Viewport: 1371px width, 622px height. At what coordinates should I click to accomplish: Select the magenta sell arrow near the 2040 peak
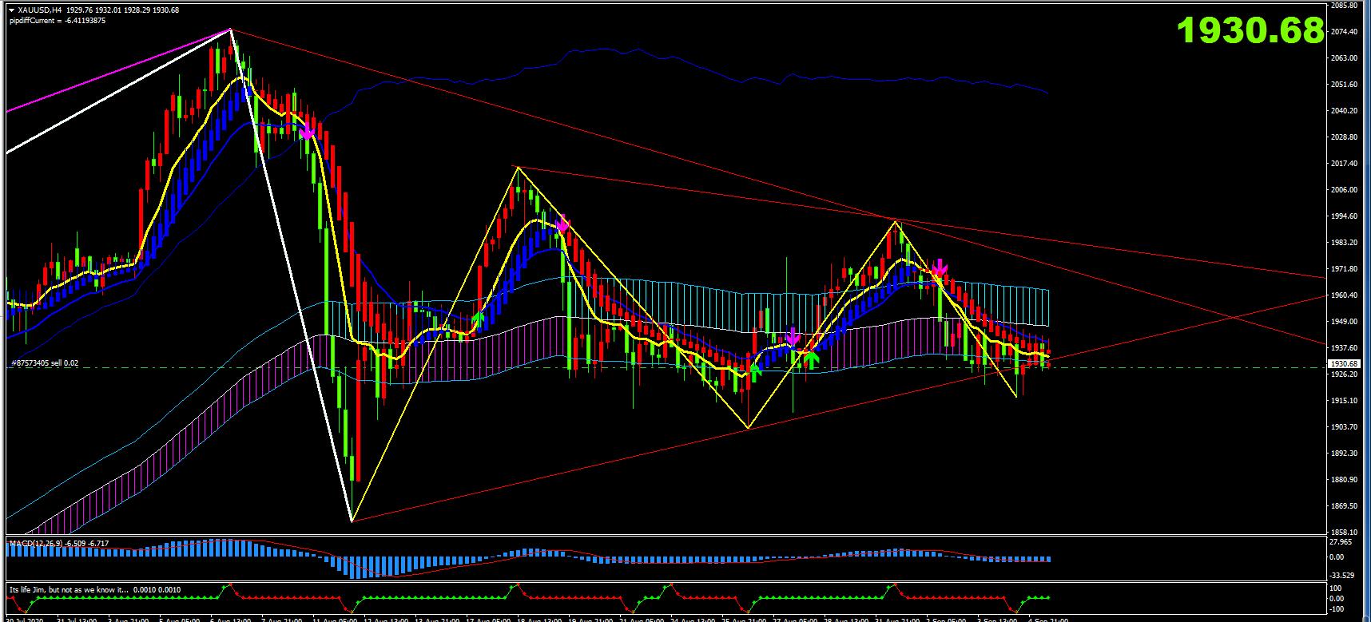(307, 132)
